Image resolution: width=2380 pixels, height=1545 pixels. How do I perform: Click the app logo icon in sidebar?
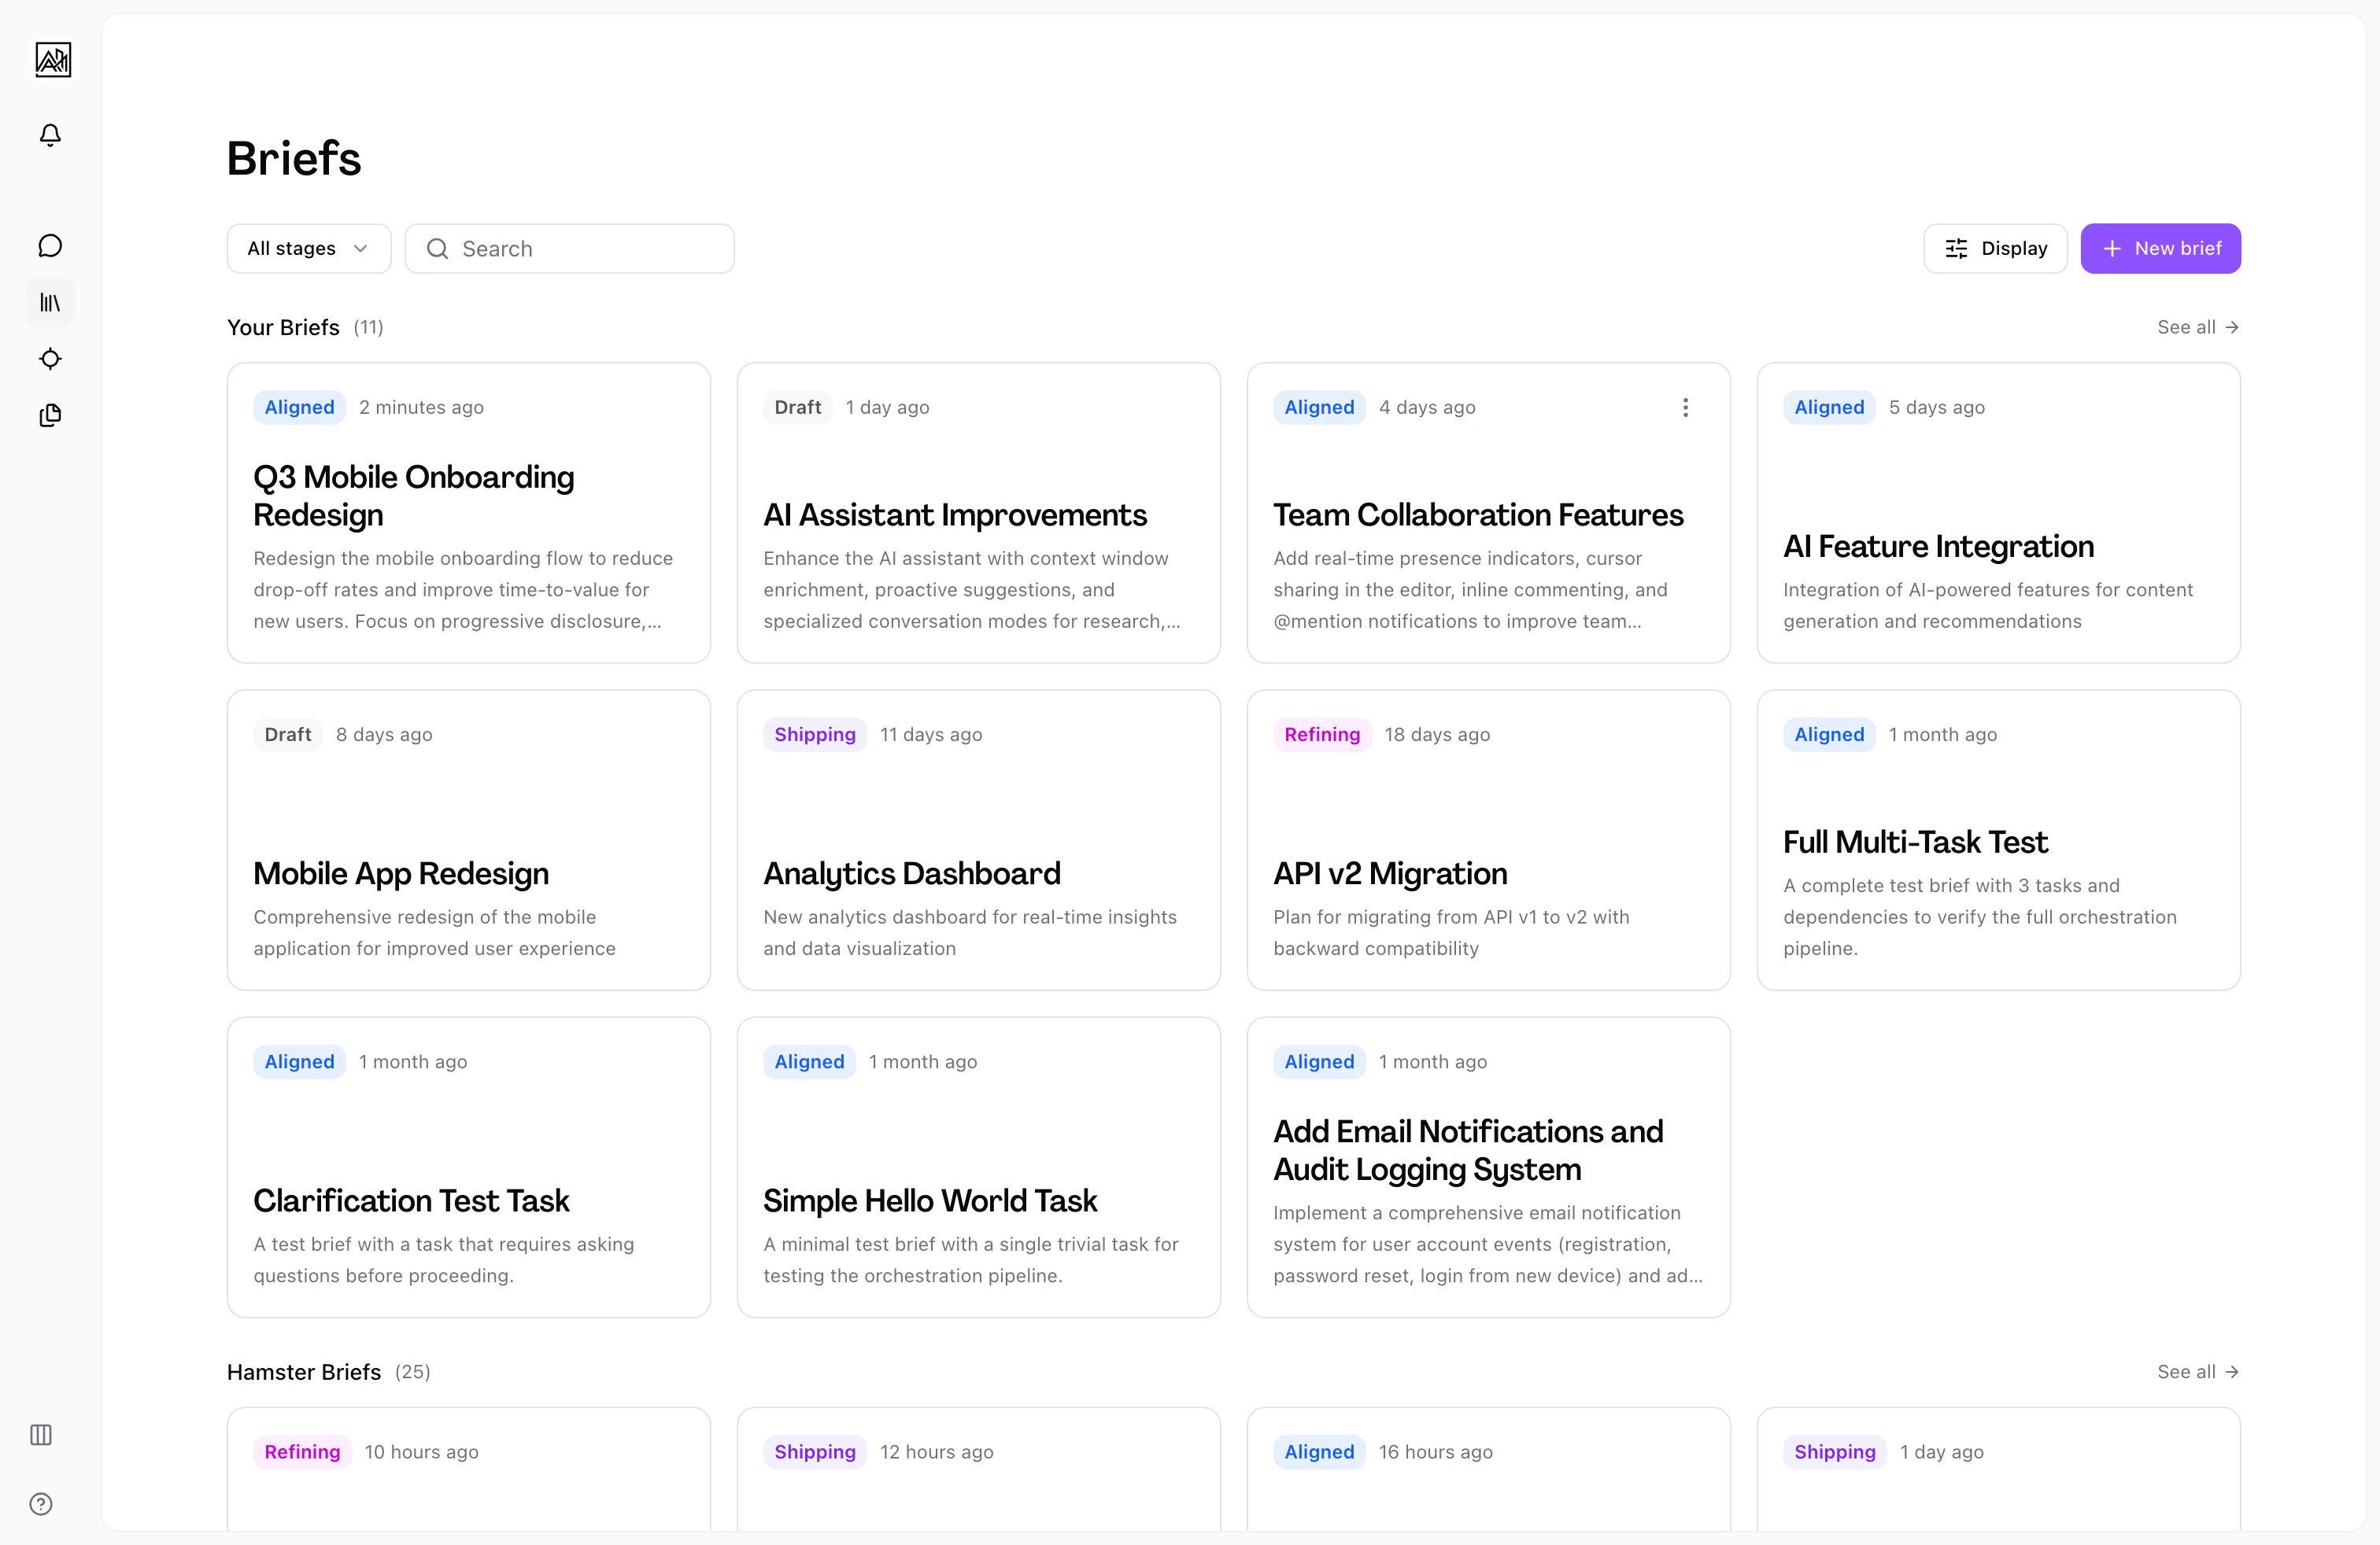pos(53,60)
